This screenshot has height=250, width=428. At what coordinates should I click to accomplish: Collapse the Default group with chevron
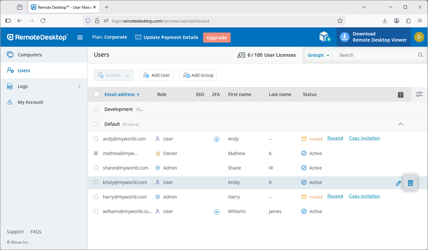pos(400,124)
